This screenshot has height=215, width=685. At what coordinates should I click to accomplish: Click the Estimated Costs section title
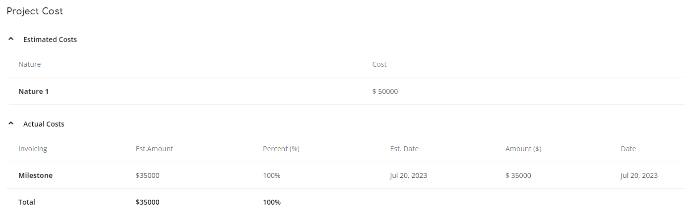point(50,40)
